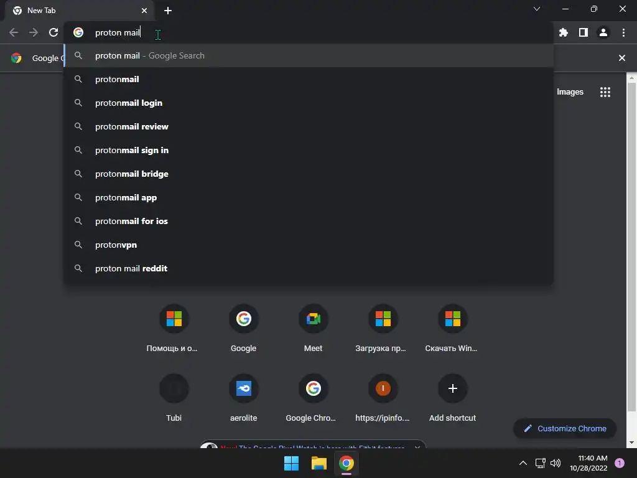
Task: Open the Google shortcut tile
Action: coord(243,329)
